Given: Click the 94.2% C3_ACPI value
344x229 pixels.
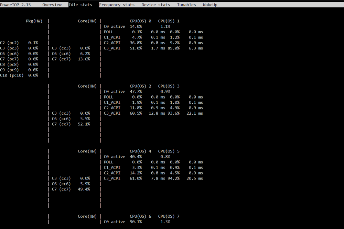Looking at the screenshot, I should pos(173,179).
